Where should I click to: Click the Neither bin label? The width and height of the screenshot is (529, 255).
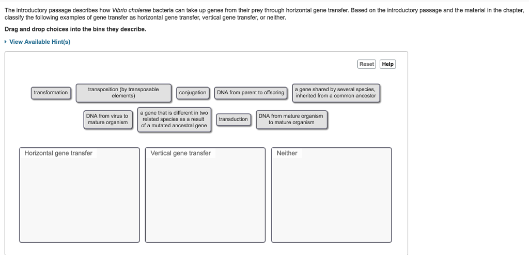[x=287, y=154]
